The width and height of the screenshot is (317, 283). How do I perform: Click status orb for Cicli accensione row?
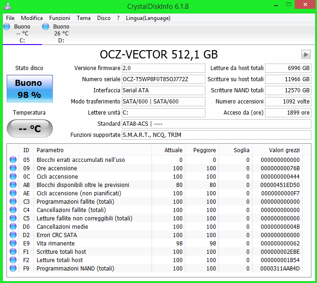pos(13,177)
